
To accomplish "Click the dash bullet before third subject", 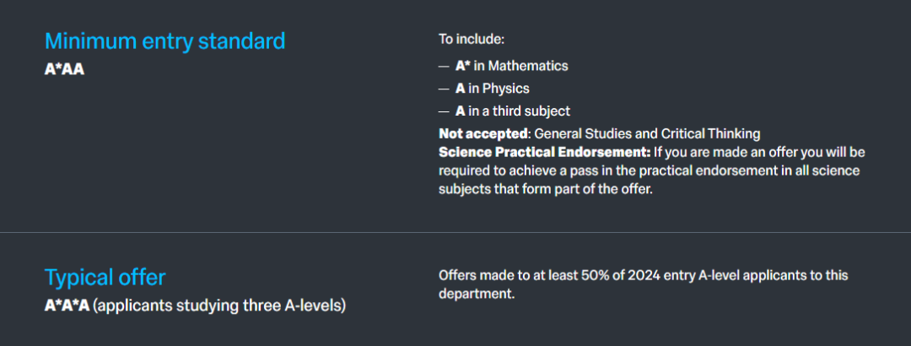I will [x=445, y=111].
